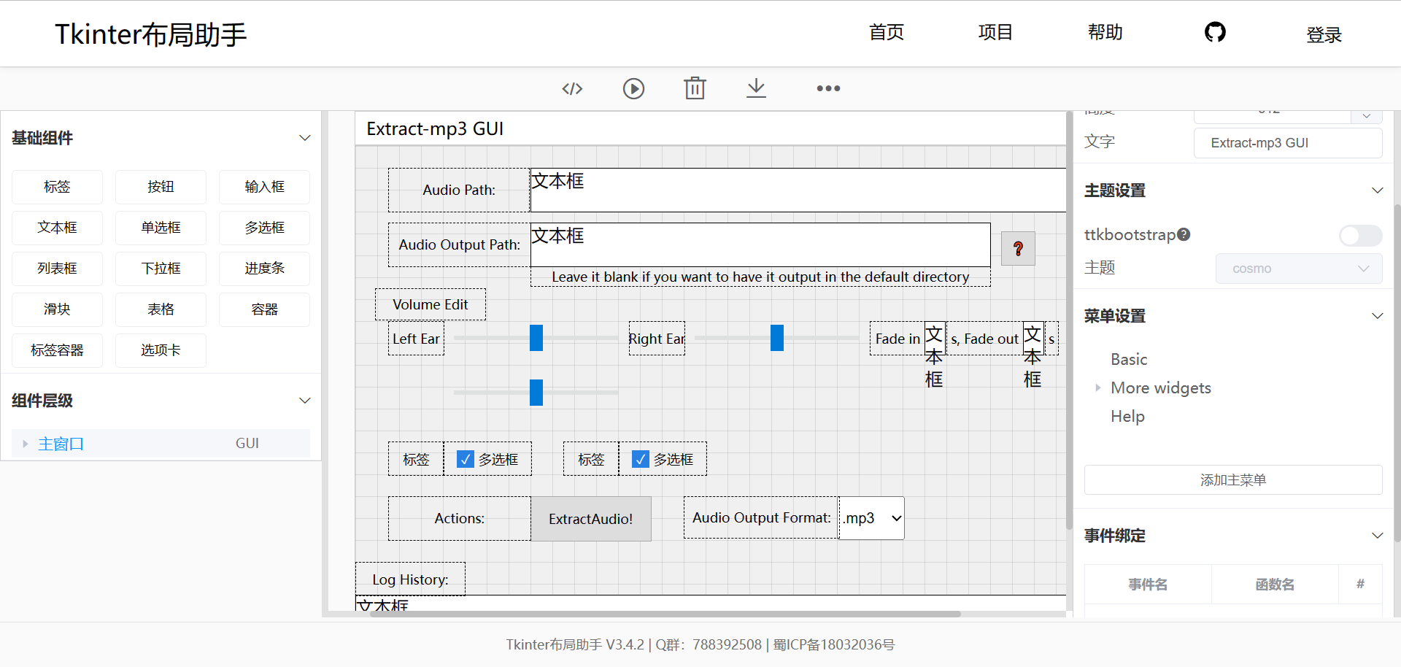Toggle the second 多选框 checkbox

[x=641, y=459]
